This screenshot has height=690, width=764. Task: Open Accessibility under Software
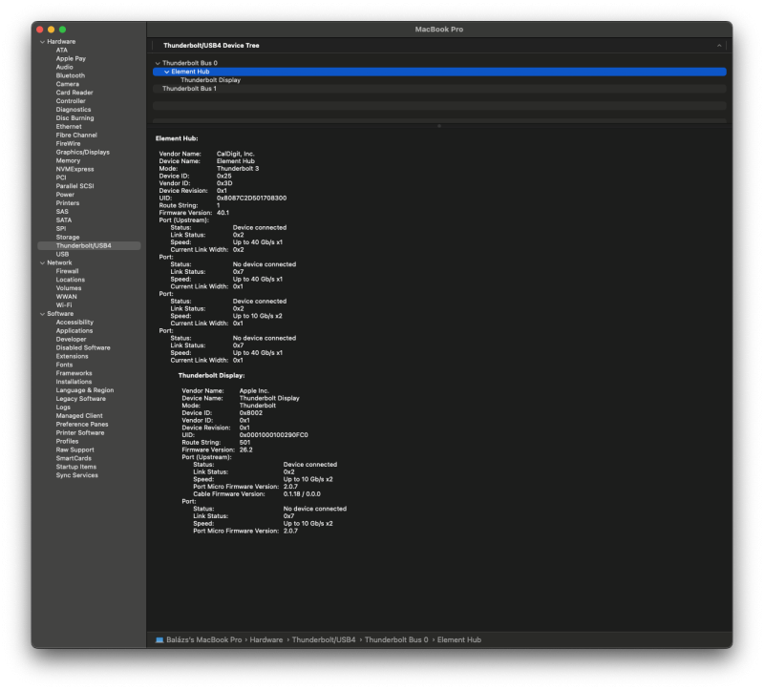pyautogui.click(x=74, y=323)
